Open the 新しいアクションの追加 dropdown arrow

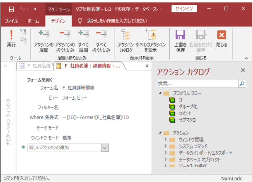pos(105,148)
